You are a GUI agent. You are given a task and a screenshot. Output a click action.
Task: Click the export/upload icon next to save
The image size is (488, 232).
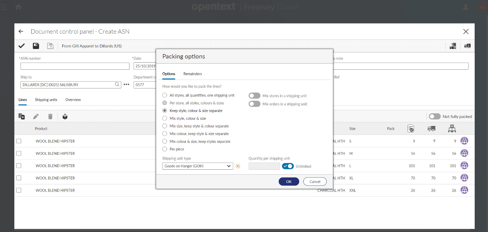pos(50,46)
